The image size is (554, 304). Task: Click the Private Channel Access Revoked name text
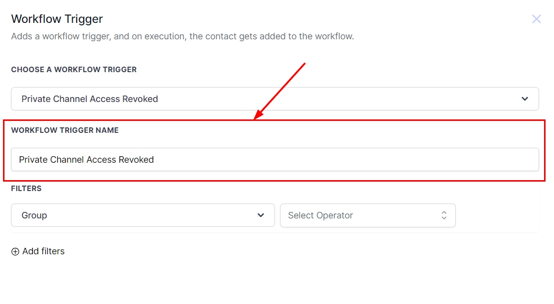[86, 160]
